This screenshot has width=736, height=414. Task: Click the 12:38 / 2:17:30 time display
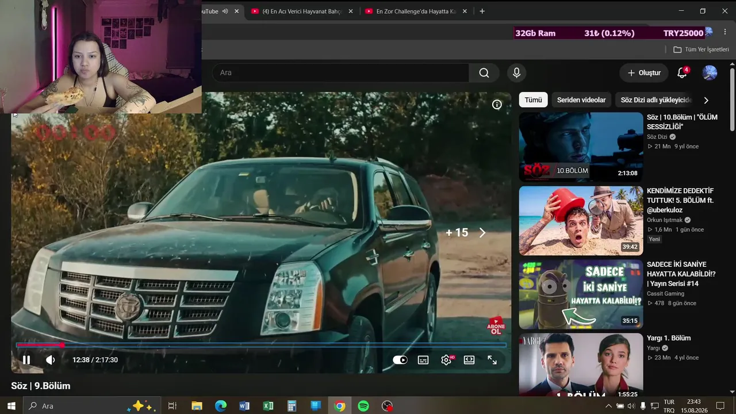pos(95,360)
